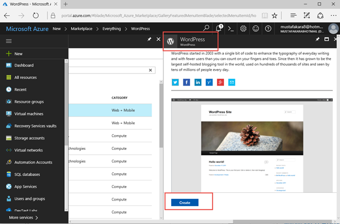This screenshot has height=224, width=340.
Task: Clear the marketplace search box
Action: coord(150,70)
